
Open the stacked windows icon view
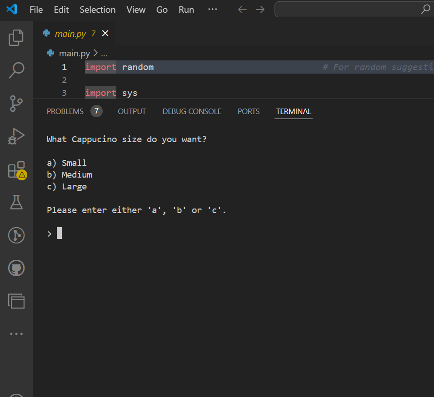[16, 301]
